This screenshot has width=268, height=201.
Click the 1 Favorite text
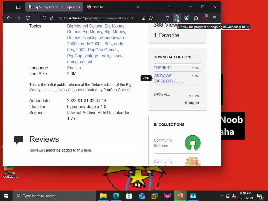166,35
